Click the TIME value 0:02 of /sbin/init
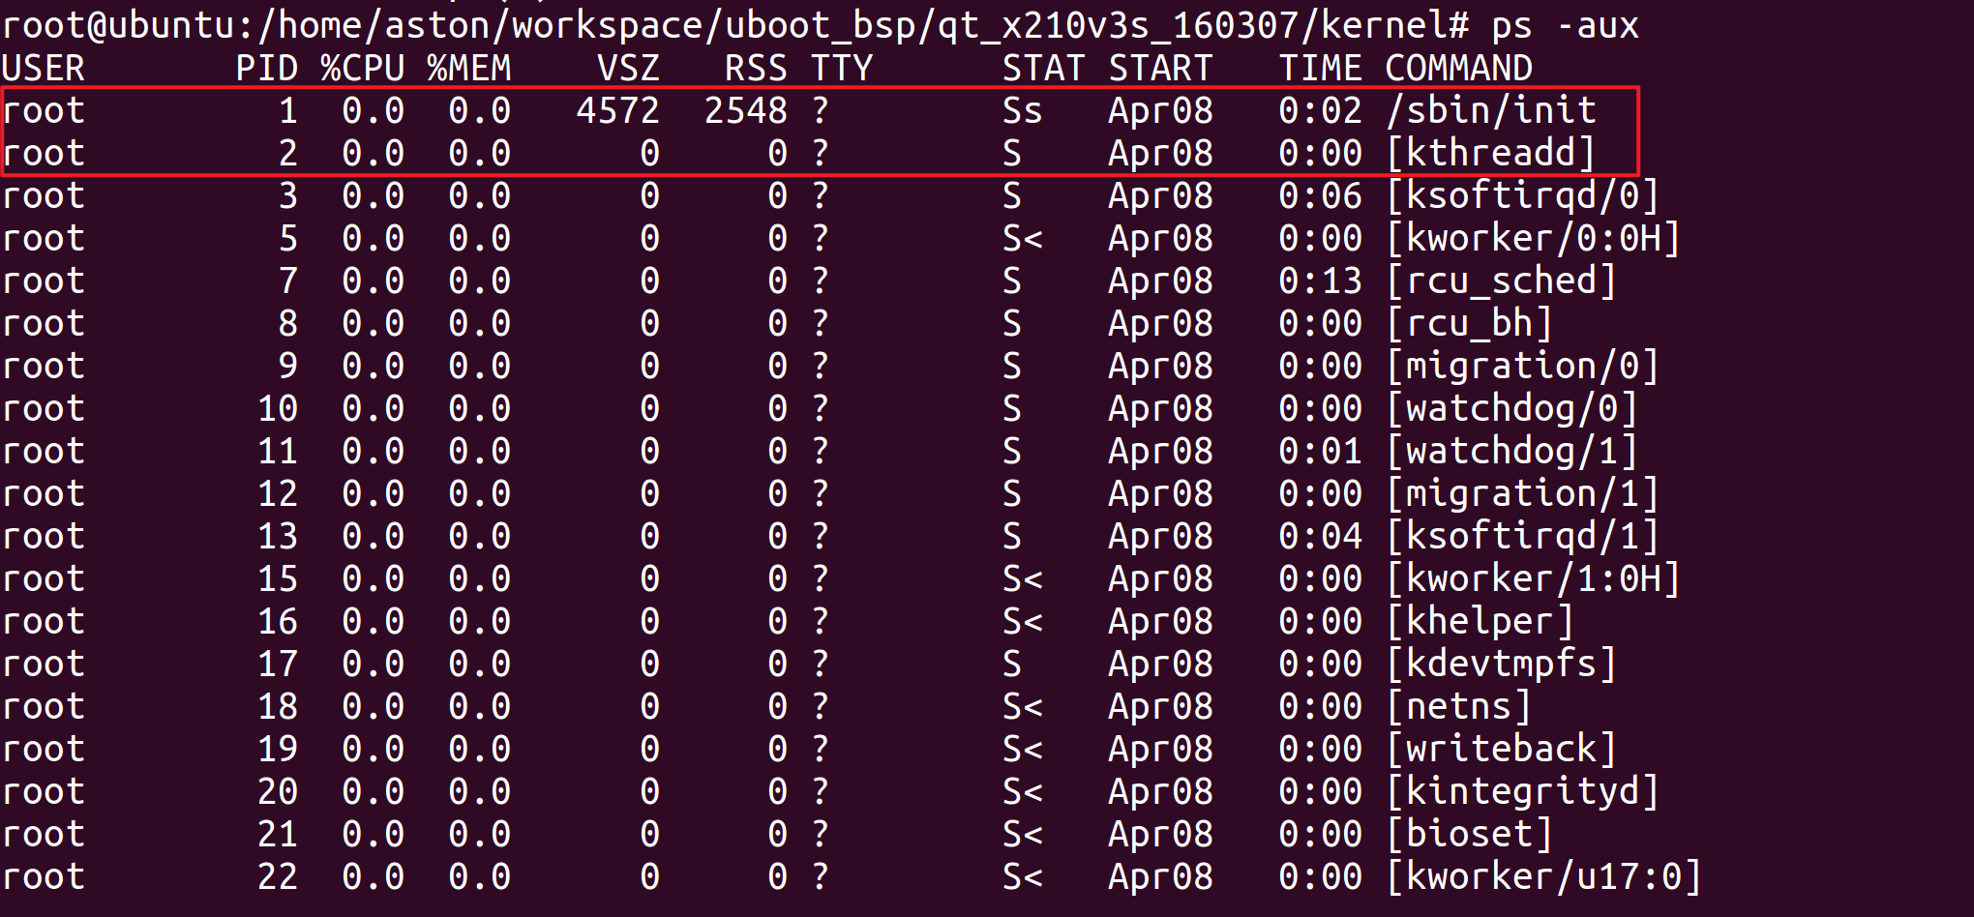The image size is (1974, 917). [1320, 110]
